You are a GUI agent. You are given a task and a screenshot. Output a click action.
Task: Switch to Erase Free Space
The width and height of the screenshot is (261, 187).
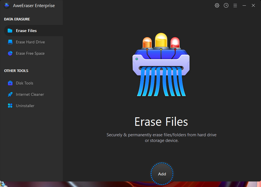(x=33, y=53)
